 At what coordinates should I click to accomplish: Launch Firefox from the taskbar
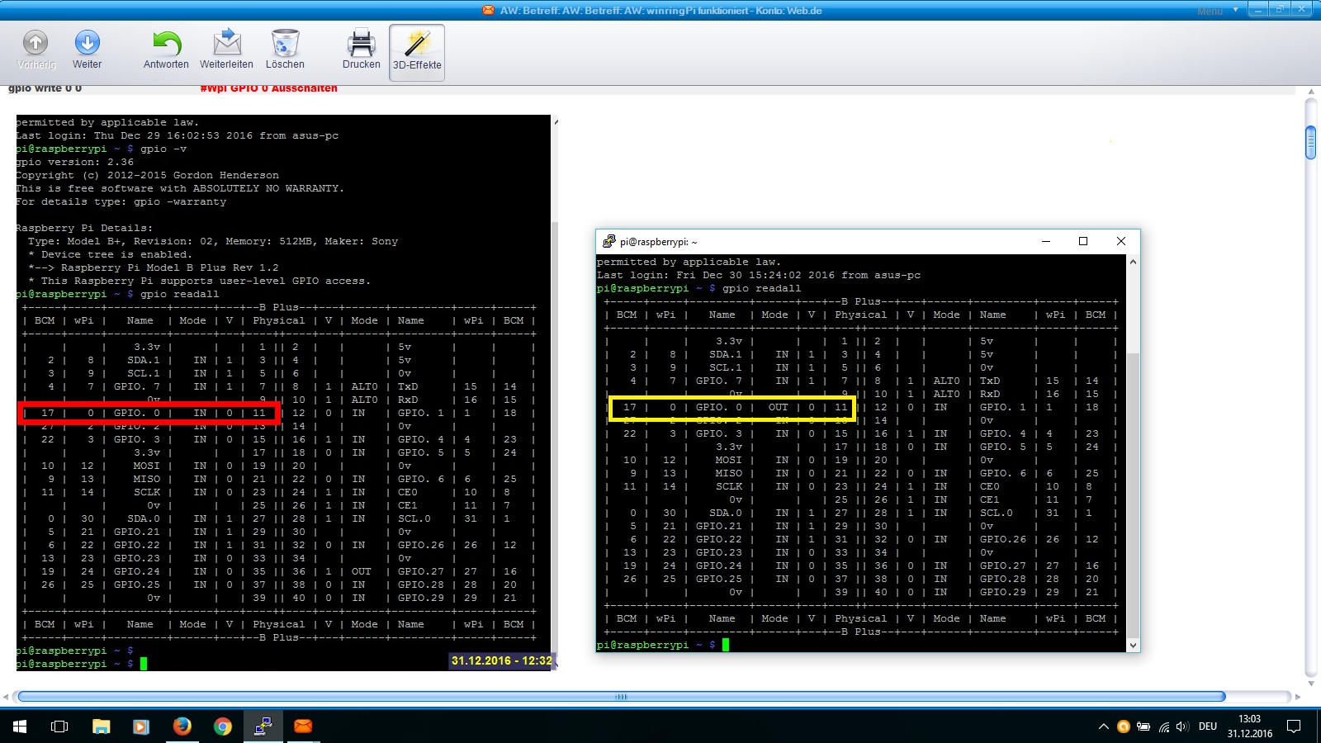tap(182, 726)
